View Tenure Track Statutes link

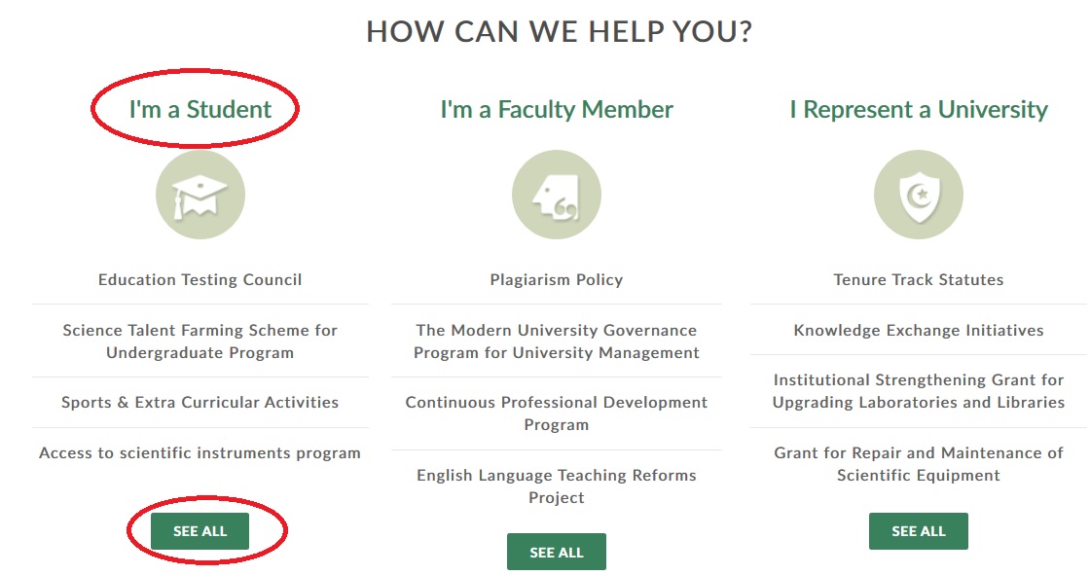[918, 279]
